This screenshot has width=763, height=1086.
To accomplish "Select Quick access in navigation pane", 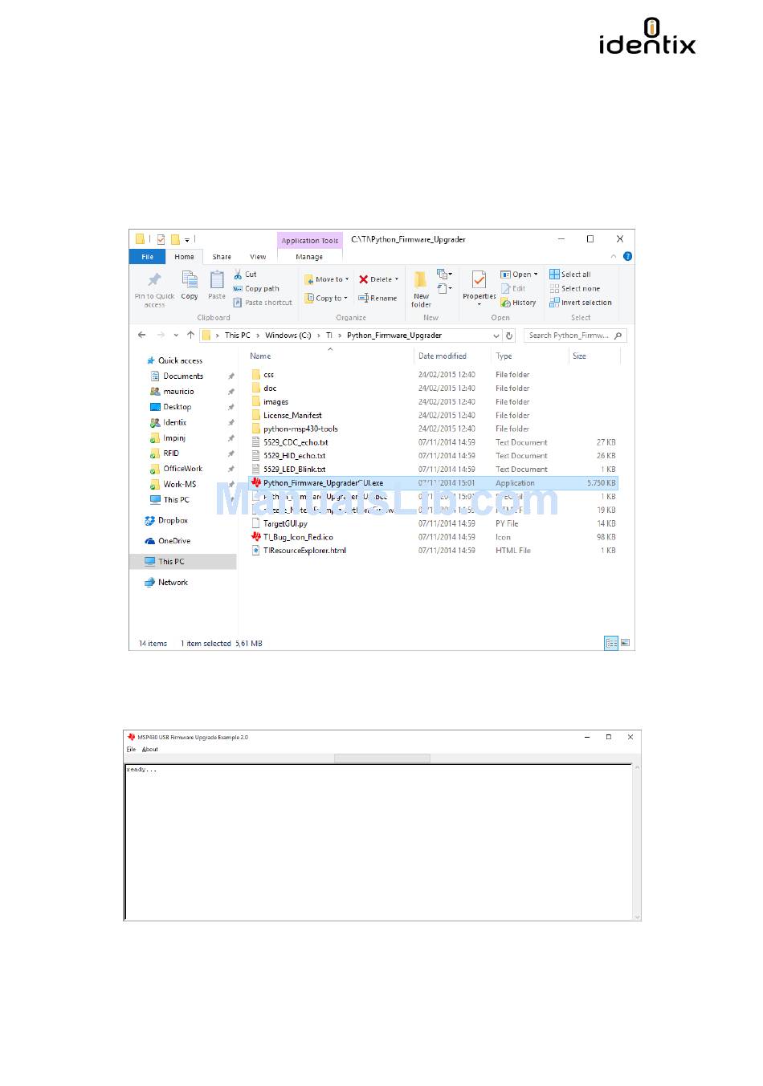I will coord(174,361).
